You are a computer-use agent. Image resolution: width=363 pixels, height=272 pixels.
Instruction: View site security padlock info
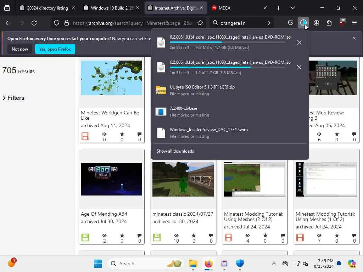[67, 23]
